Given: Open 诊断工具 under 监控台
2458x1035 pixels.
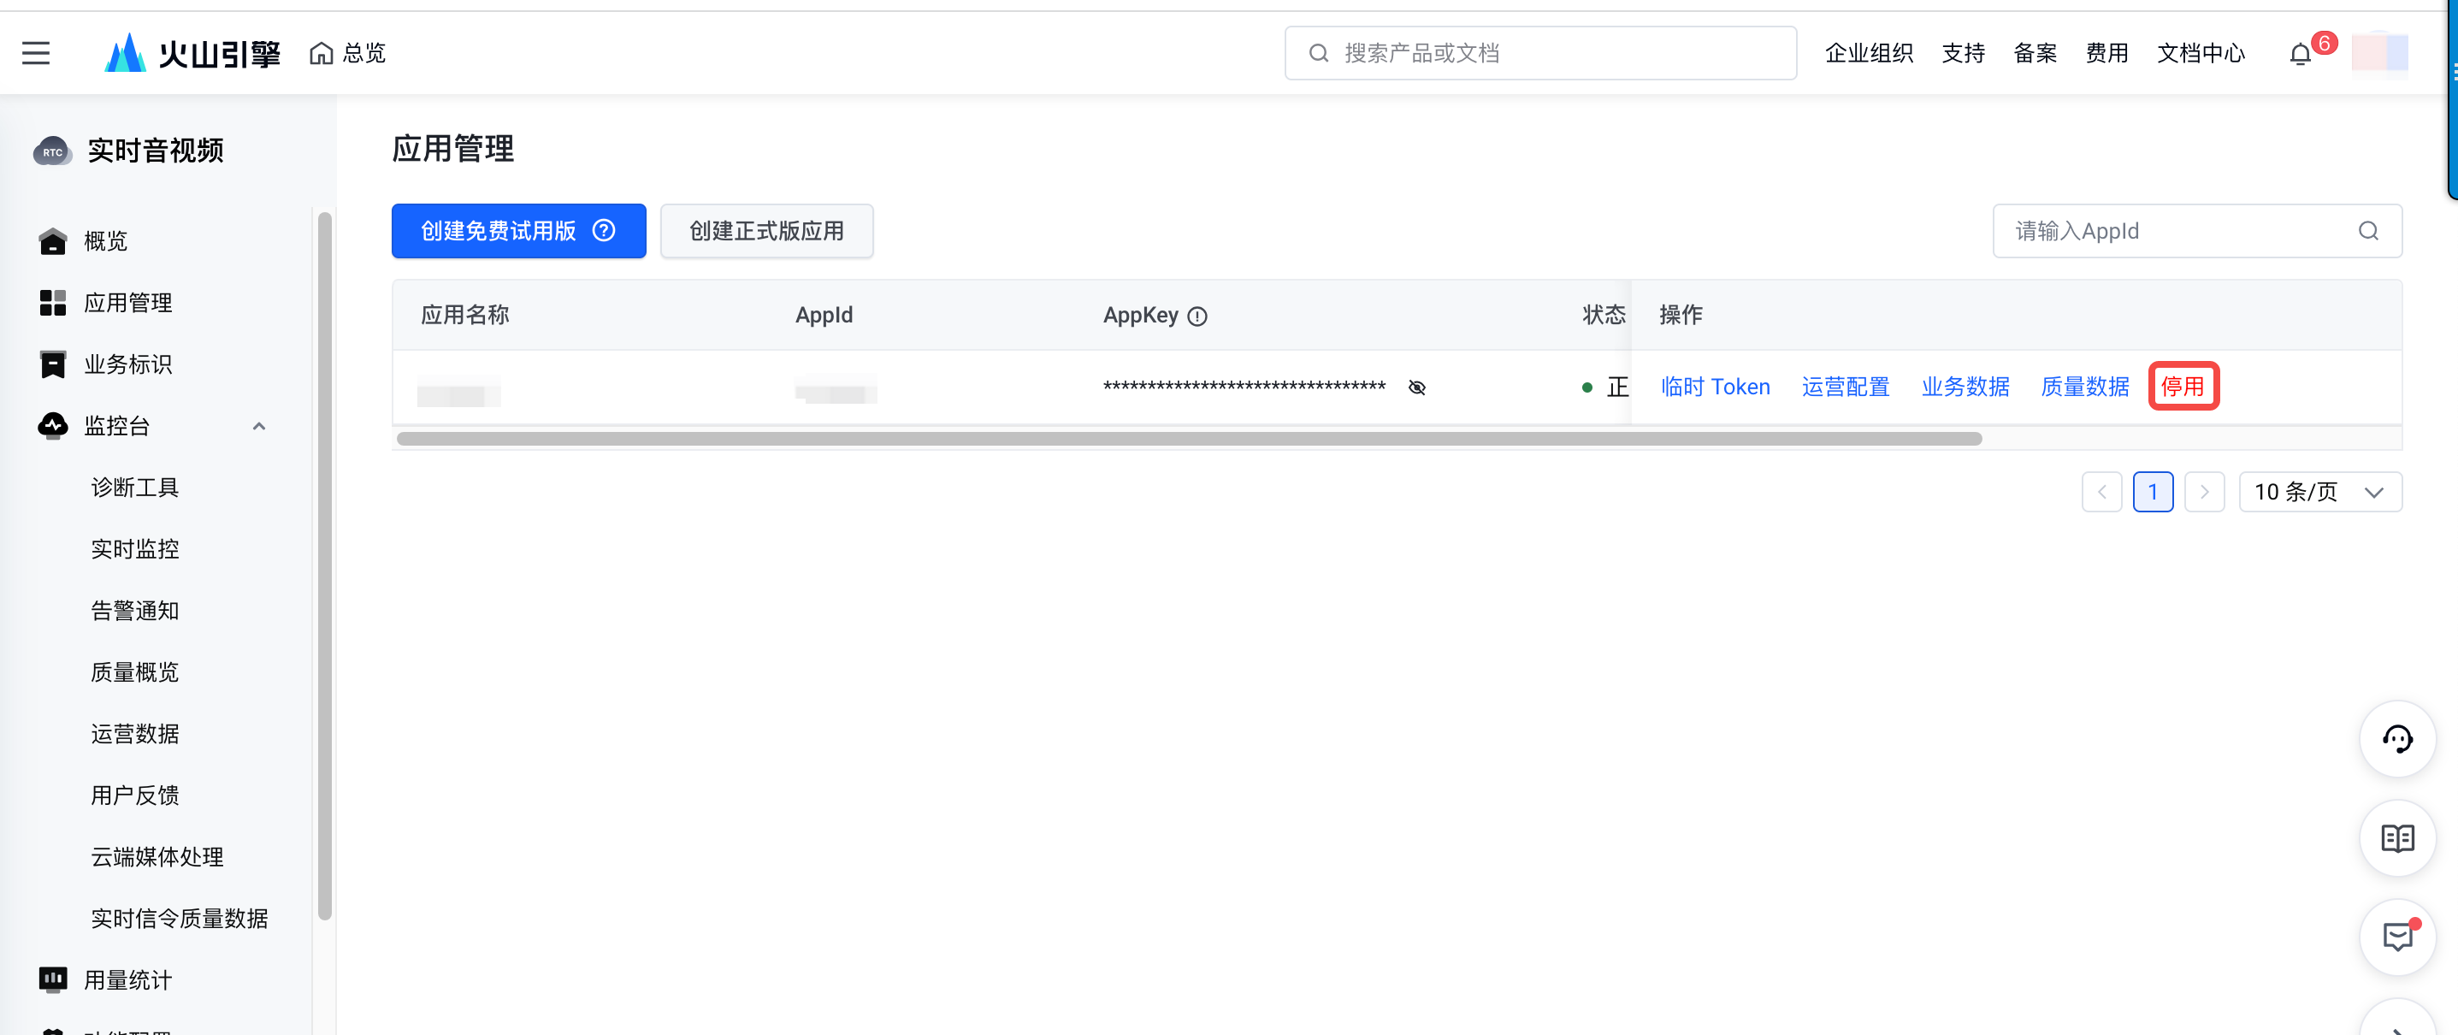Looking at the screenshot, I should (x=135, y=488).
